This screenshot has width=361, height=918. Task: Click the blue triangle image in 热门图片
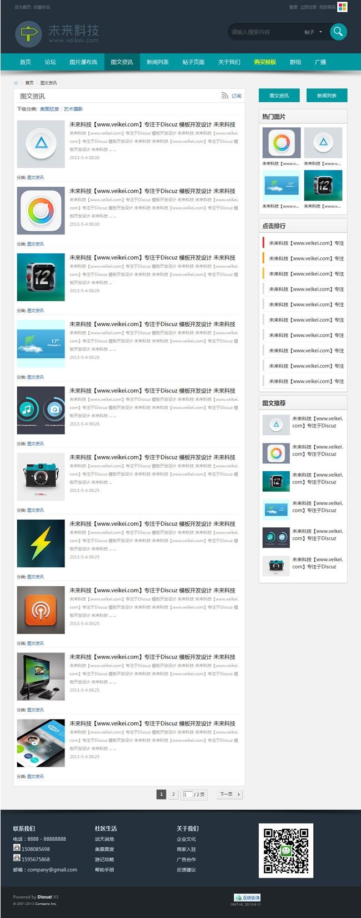323,143
